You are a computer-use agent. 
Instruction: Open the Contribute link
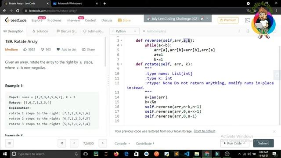[145, 144]
